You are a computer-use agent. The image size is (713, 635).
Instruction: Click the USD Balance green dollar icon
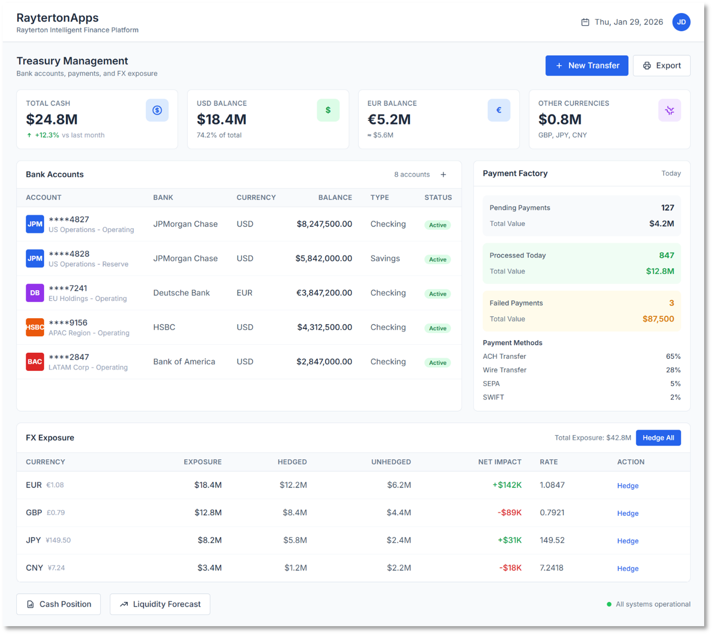coord(328,110)
